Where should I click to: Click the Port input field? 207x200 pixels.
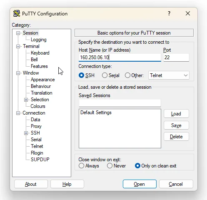pos(176,57)
